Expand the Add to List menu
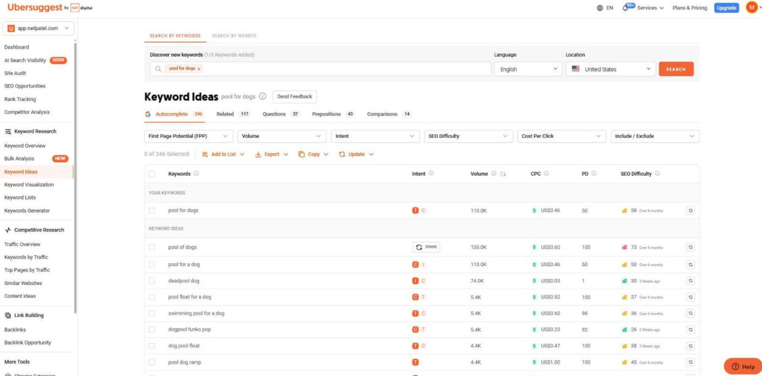 (223, 154)
